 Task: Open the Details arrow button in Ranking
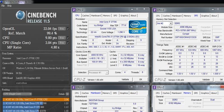[67, 94]
